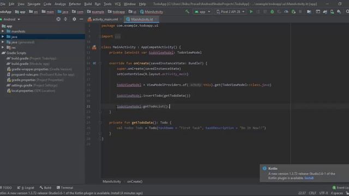Expand the res folder
This screenshot has width=349, height=196.
coord(3,47)
